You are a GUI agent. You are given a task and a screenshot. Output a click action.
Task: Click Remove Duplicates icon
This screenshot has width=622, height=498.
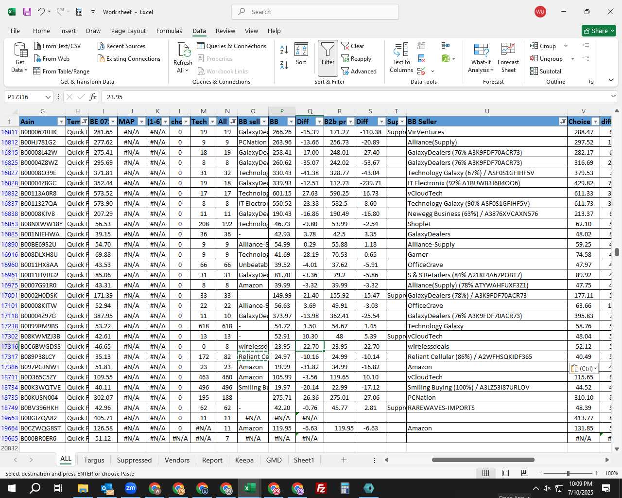421,58
